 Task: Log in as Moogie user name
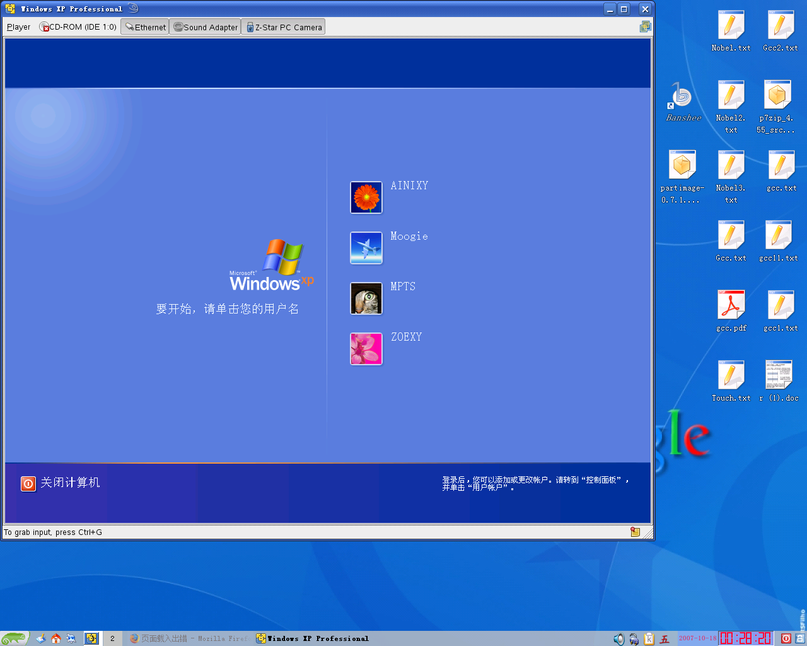(x=409, y=236)
